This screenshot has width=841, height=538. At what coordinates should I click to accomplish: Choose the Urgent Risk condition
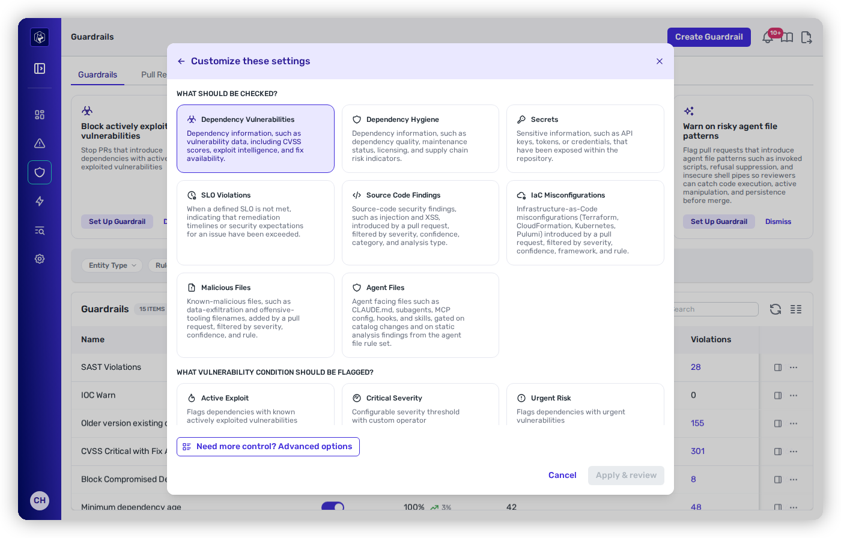[585, 405]
